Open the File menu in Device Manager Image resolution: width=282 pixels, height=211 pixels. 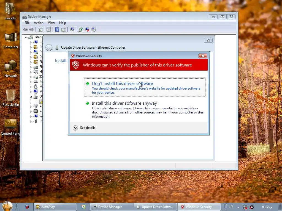point(27,23)
